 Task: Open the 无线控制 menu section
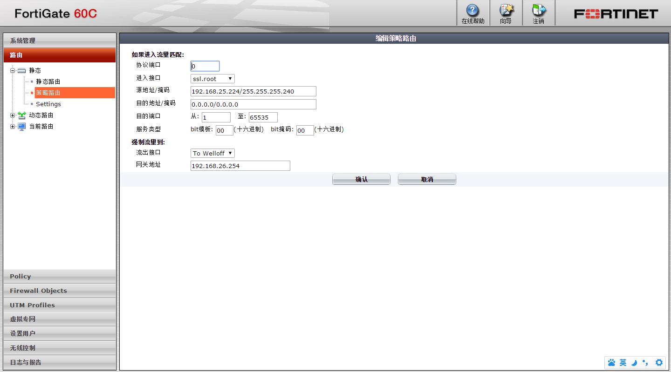(x=60, y=348)
